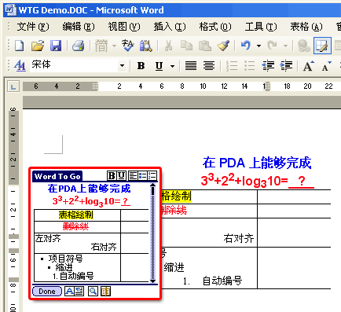341x312 pixels.
Task: Open the 宋体 font name dropdown
Action: pyautogui.click(x=122, y=65)
